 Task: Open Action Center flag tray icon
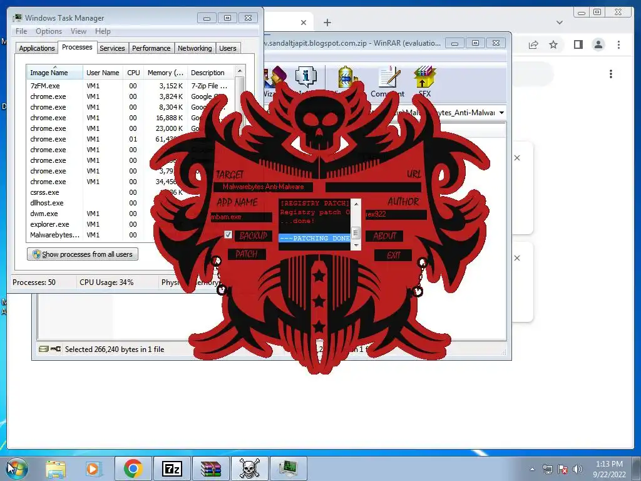point(563,469)
